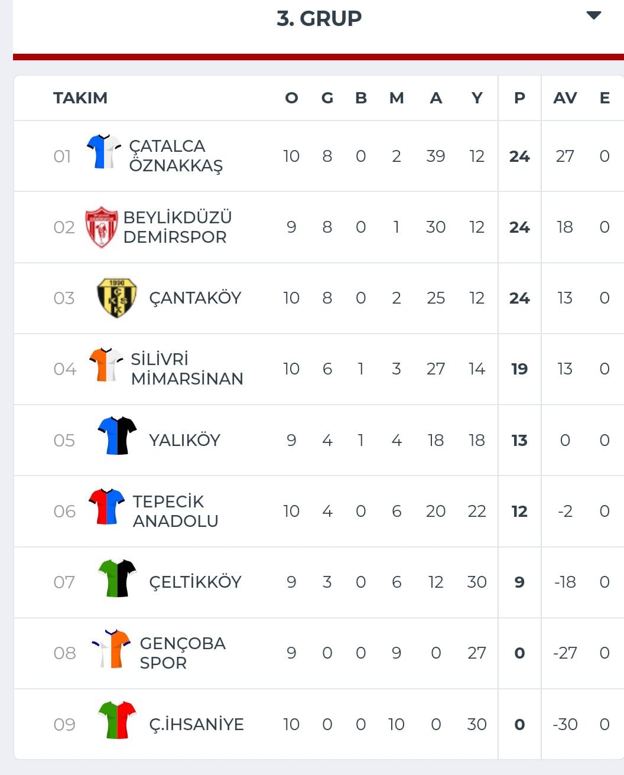Select Yalıköy's points value 13
624x775 pixels.
(x=519, y=440)
